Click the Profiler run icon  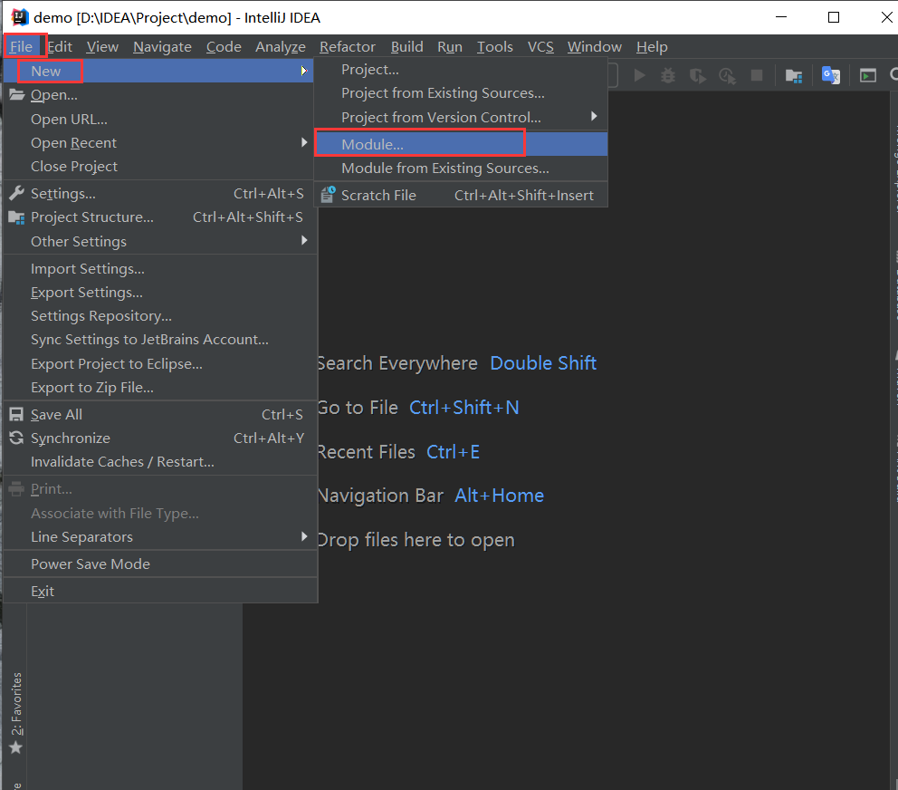[727, 76]
